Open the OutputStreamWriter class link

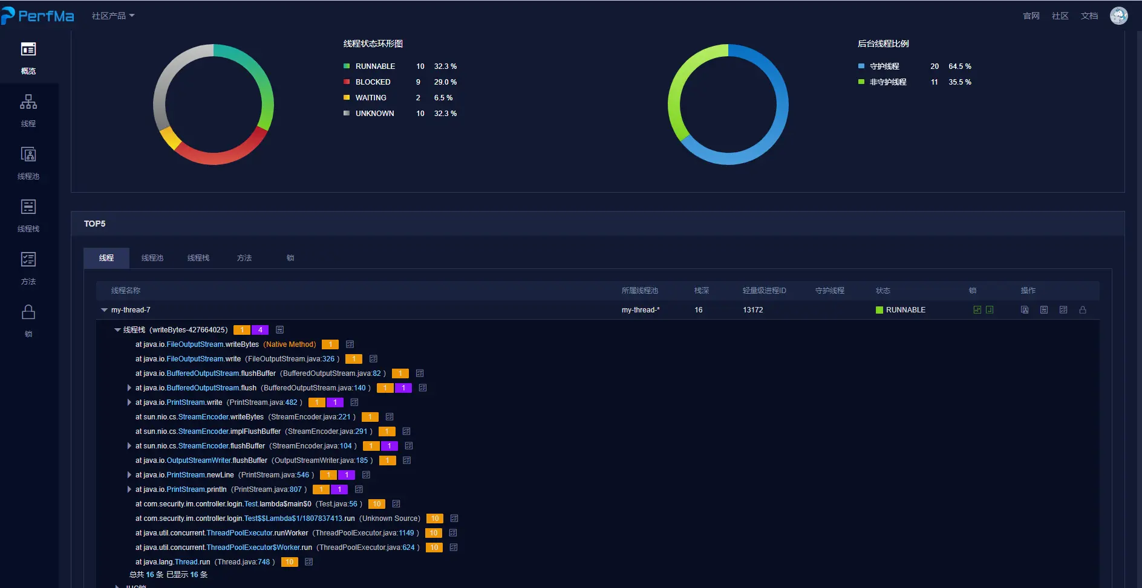[198, 460]
